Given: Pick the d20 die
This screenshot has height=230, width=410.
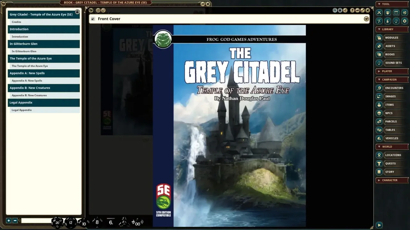Looking at the screenshot, I should (x=57, y=222).
